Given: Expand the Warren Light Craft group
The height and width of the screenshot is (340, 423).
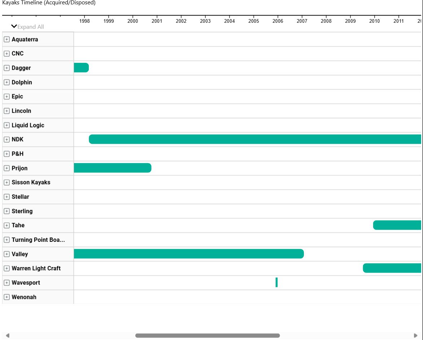Looking at the screenshot, I should tap(7, 269).
